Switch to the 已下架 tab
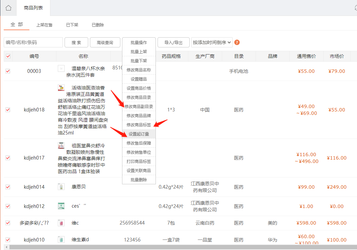Screen dimensions: 357x250 click(x=72, y=25)
